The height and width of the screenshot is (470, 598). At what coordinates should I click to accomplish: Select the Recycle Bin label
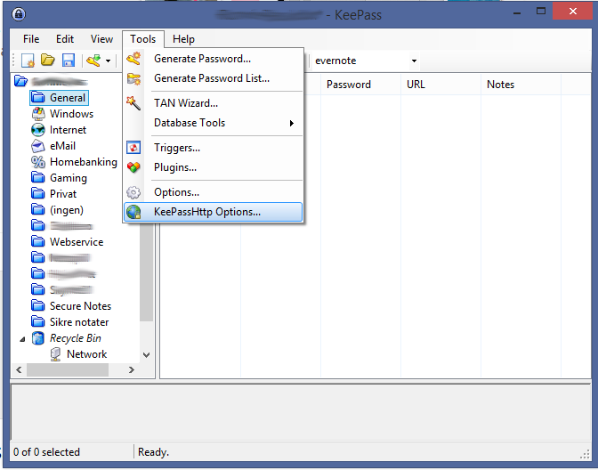coord(76,338)
